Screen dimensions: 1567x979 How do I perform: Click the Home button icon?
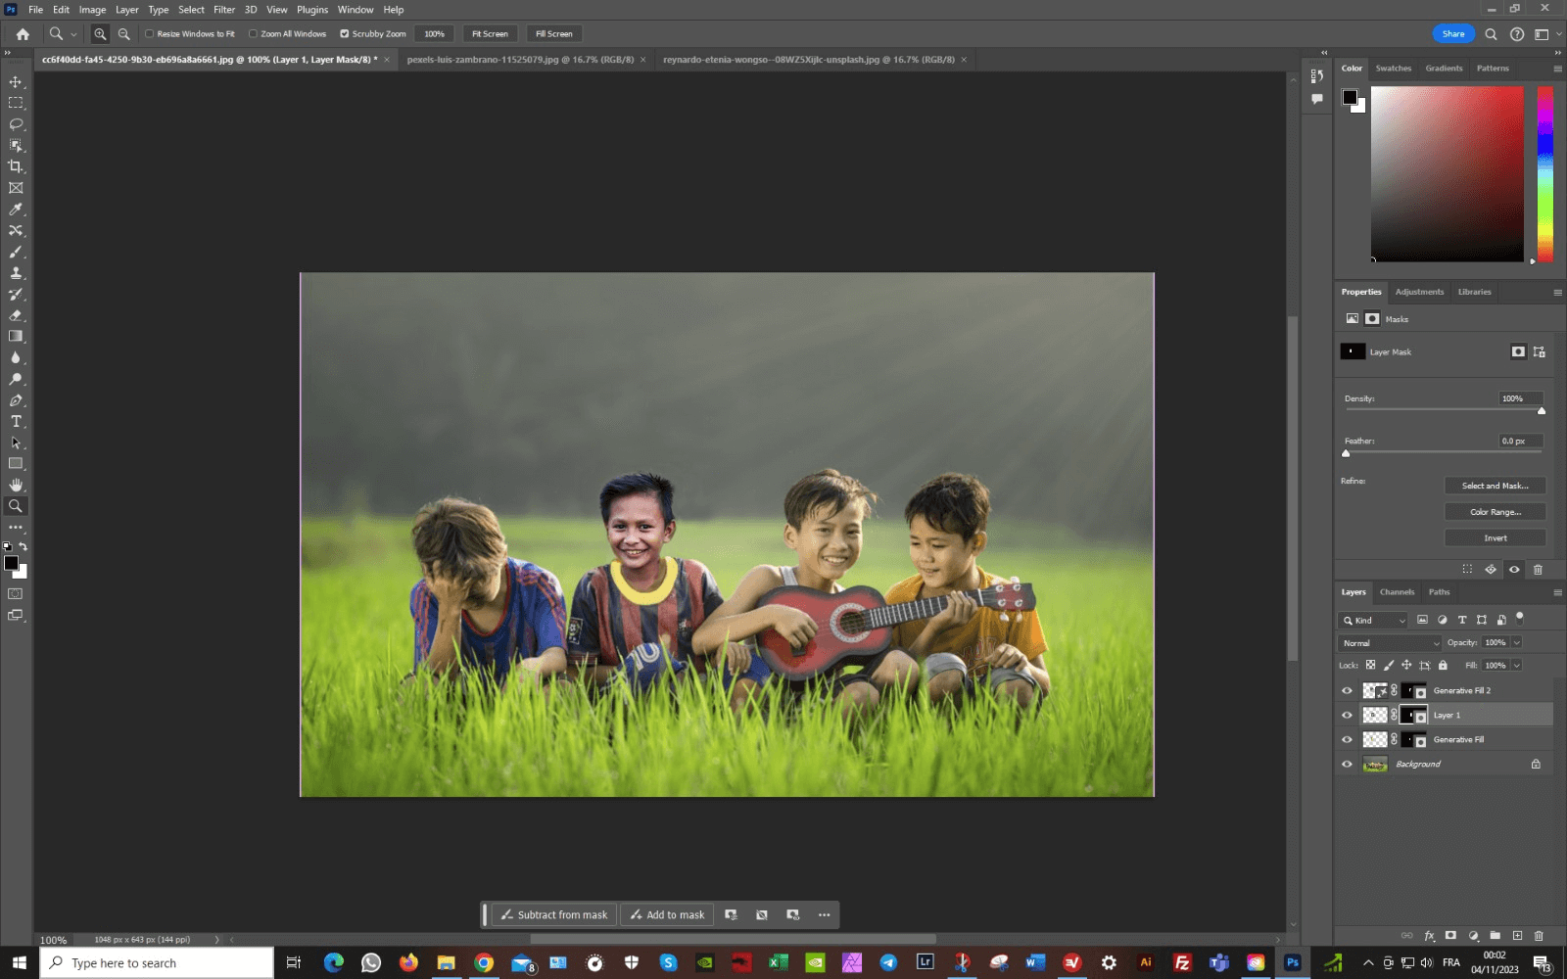click(23, 34)
